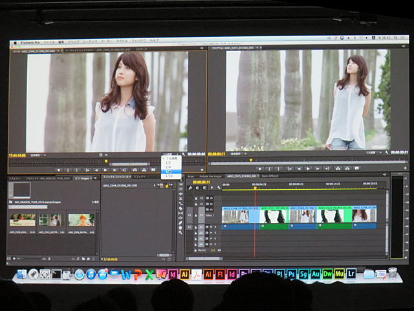414x311 pixels.
Task: Add a marker in the Program monitor
Action: pos(260,168)
